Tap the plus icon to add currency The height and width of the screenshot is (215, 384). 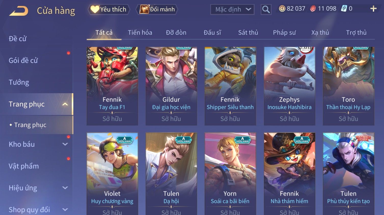(373, 9)
